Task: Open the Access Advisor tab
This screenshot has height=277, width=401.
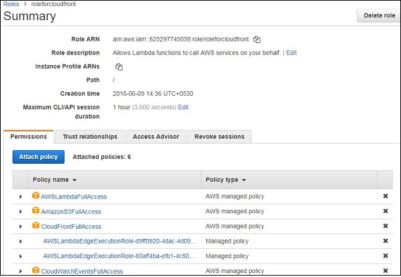Action: pyautogui.click(x=156, y=137)
